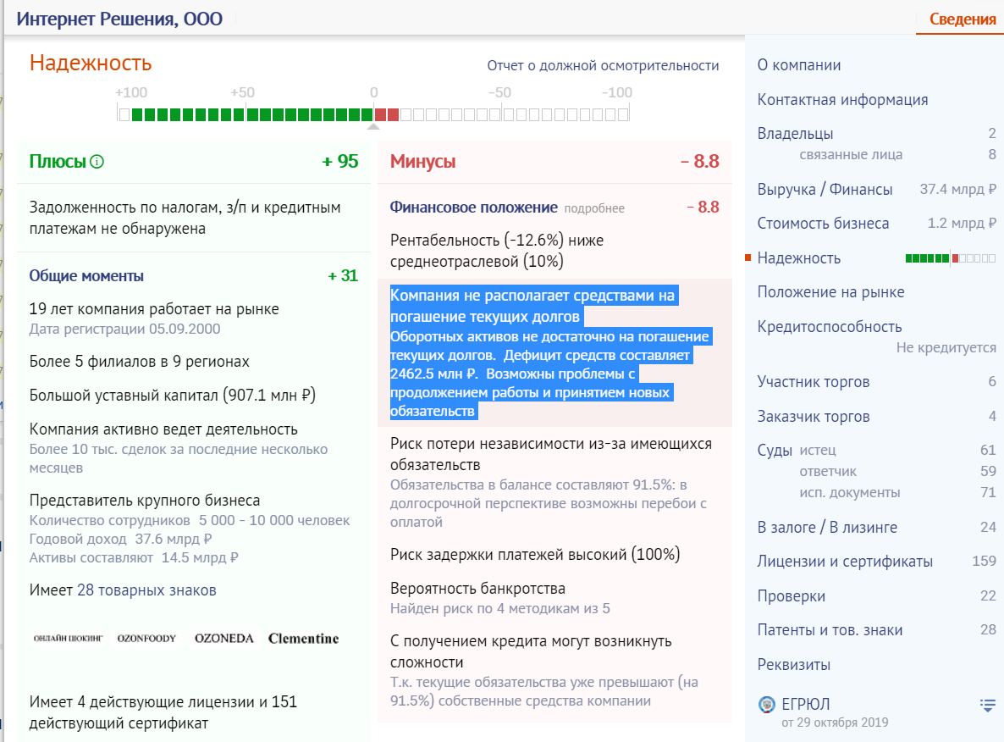Open связанные лица sub-item

(x=851, y=154)
